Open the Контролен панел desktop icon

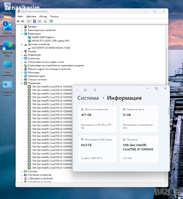pyautogui.click(x=7, y=86)
